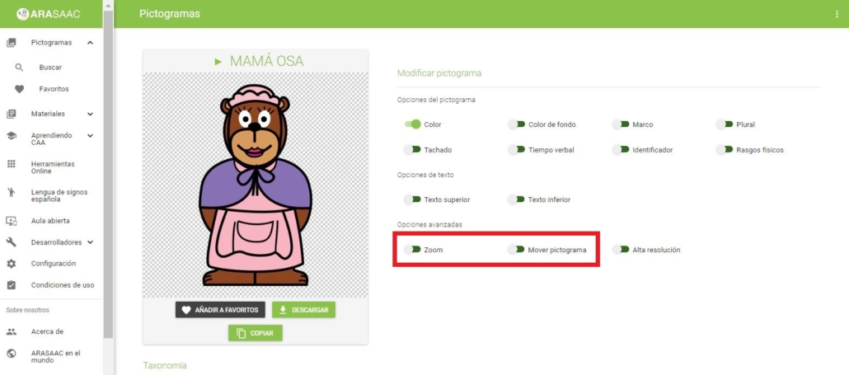This screenshot has height=375, width=849.
Task: Click the sidebar vertical scrollbar thumb
Action: coord(108,173)
